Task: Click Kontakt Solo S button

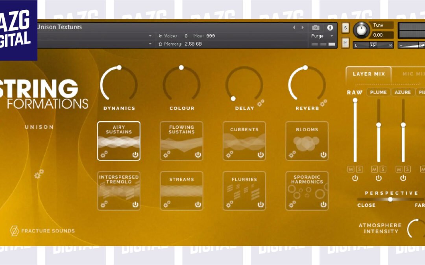Action: (x=346, y=28)
